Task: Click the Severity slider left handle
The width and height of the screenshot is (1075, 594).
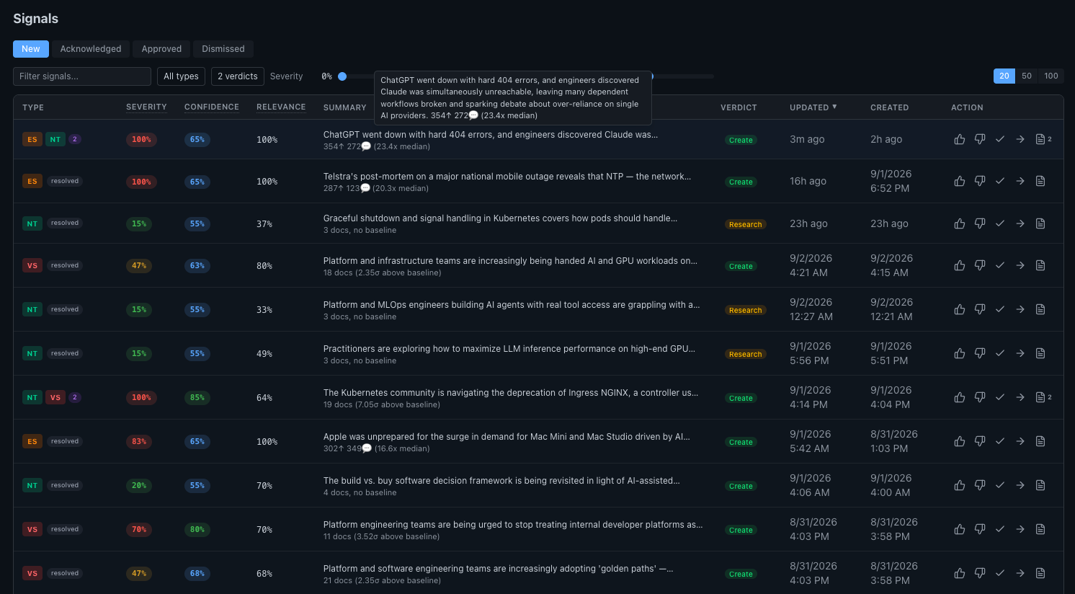Action: [x=342, y=76]
